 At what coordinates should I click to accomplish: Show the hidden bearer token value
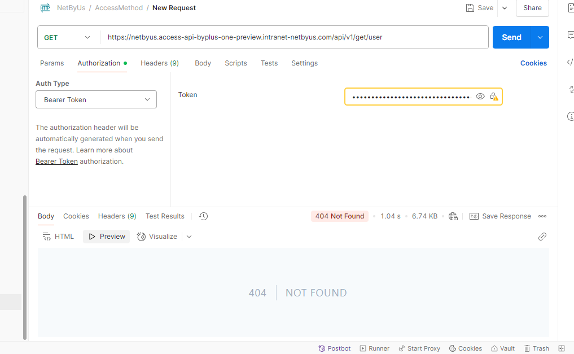[x=480, y=97]
